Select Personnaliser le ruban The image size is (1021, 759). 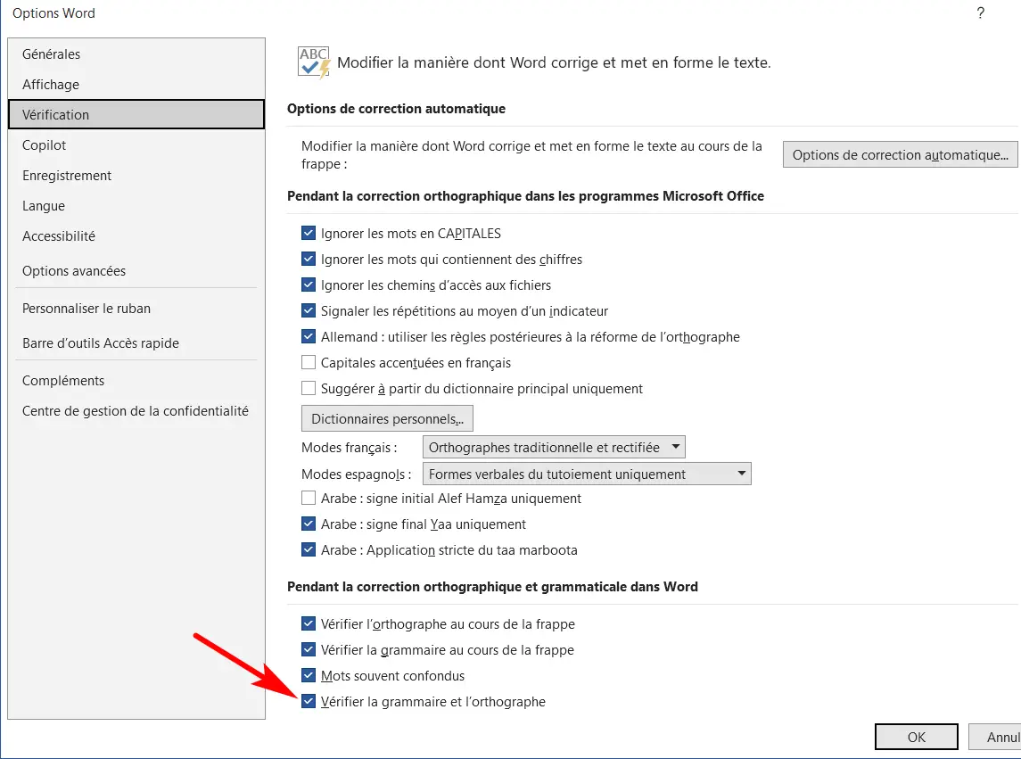pyautogui.click(x=136, y=309)
